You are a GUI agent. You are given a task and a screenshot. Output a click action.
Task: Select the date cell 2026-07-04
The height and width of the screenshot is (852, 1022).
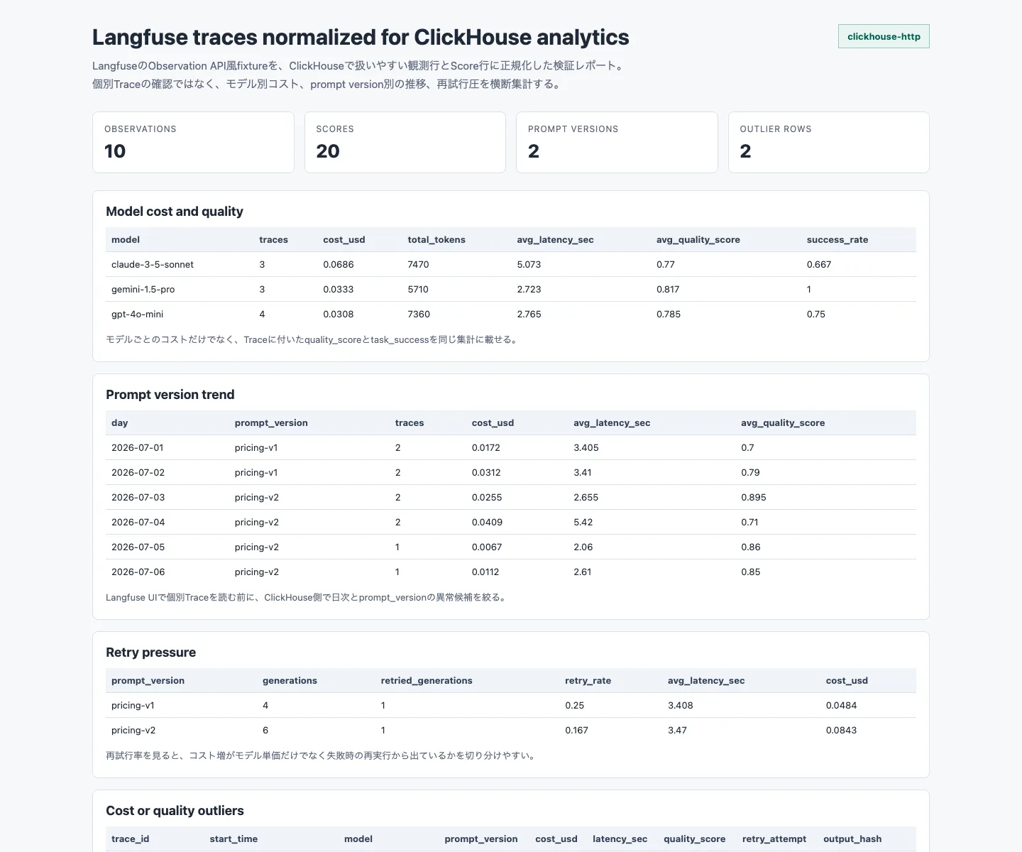click(x=138, y=523)
